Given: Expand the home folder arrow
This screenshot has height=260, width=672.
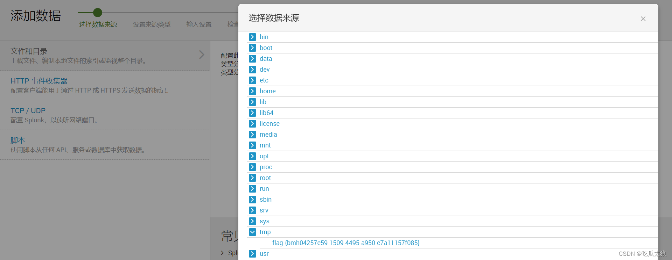Looking at the screenshot, I should (252, 91).
